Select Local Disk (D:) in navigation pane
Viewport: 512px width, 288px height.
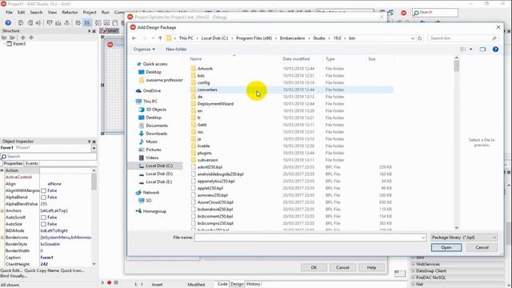tap(159, 174)
